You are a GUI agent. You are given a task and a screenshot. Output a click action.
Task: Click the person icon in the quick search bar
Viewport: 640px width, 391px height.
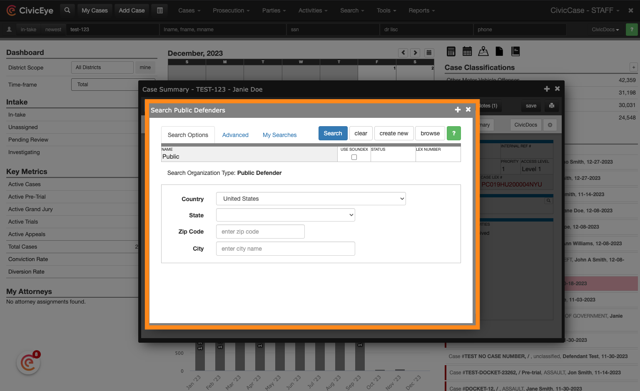9,30
